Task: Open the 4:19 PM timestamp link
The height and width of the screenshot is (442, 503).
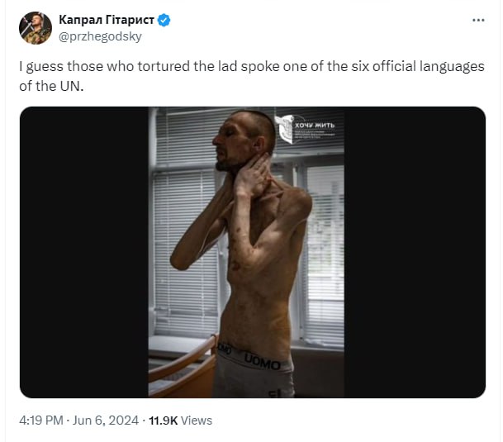Action: (41, 421)
